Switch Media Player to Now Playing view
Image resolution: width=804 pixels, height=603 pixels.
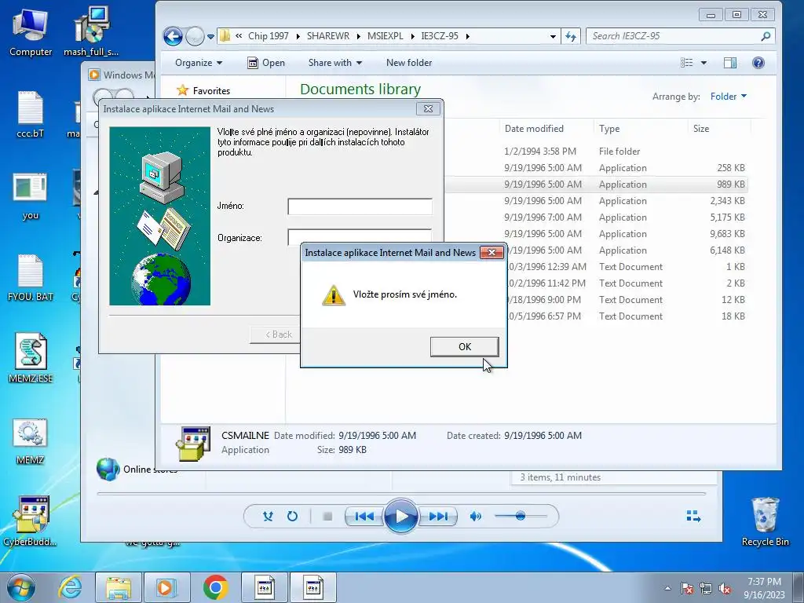coord(693,516)
